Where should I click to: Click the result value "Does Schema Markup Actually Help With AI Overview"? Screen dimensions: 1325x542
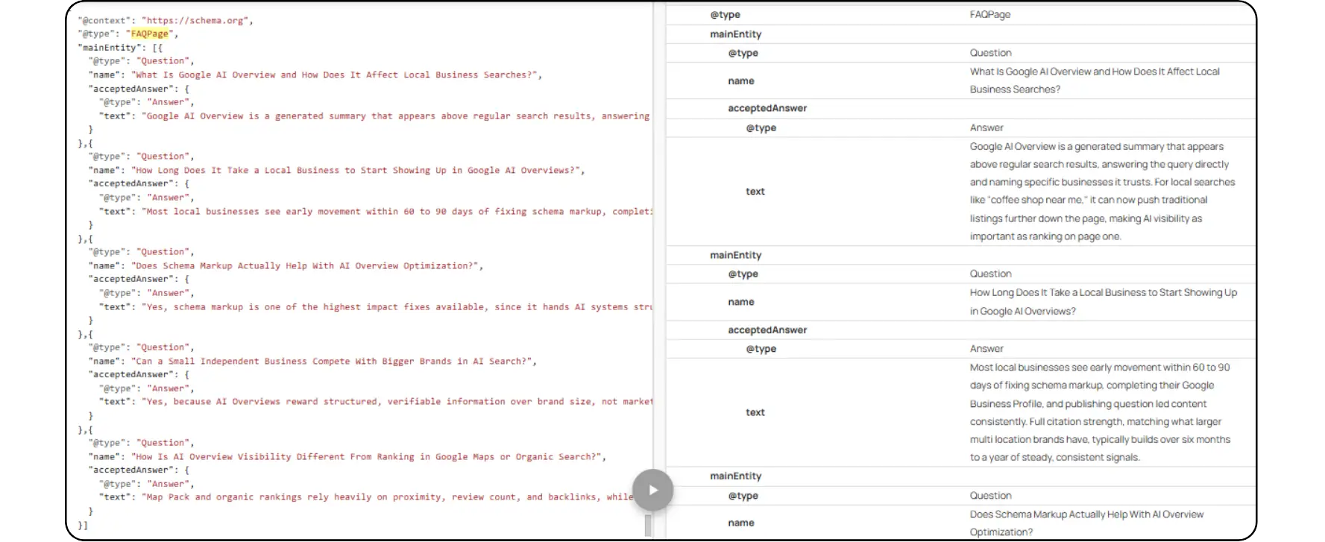point(1086,523)
